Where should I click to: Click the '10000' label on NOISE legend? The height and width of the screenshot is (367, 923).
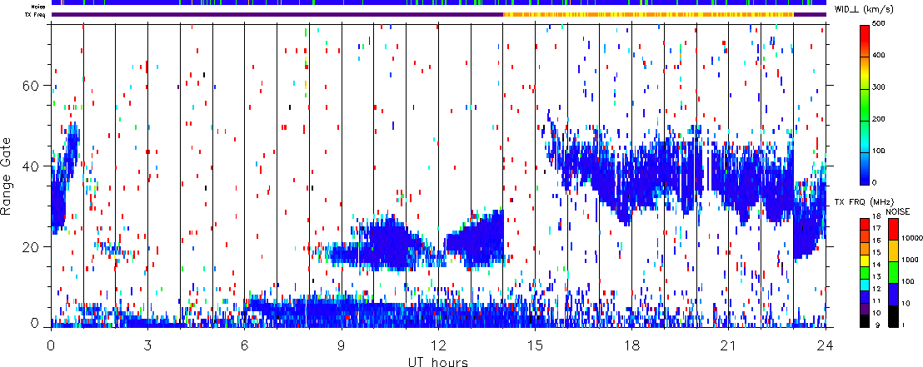(911, 238)
